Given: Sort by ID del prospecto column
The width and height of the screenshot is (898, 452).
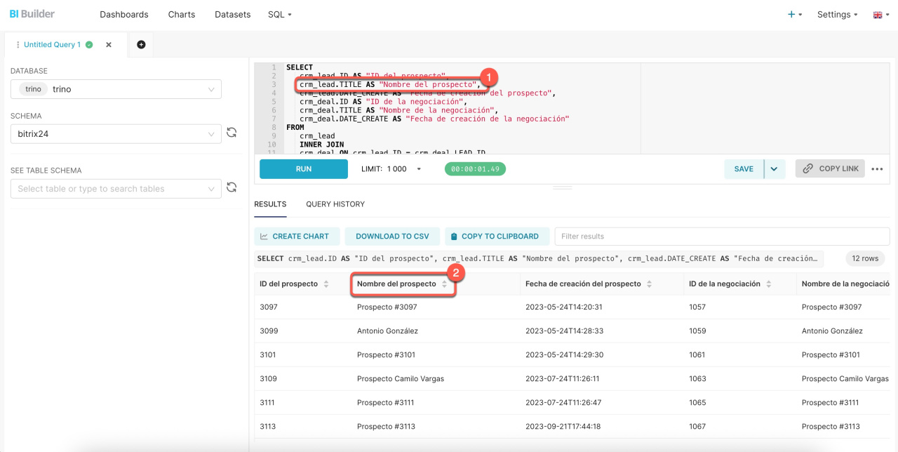Looking at the screenshot, I should coord(326,284).
